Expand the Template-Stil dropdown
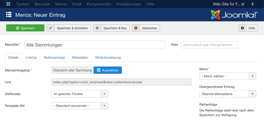 pos(80,106)
